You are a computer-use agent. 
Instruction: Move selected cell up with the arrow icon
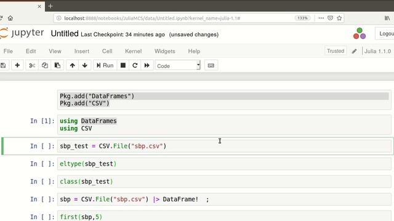point(73,66)
